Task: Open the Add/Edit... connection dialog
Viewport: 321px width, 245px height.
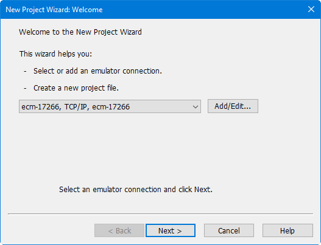Action: pos(233,106)
